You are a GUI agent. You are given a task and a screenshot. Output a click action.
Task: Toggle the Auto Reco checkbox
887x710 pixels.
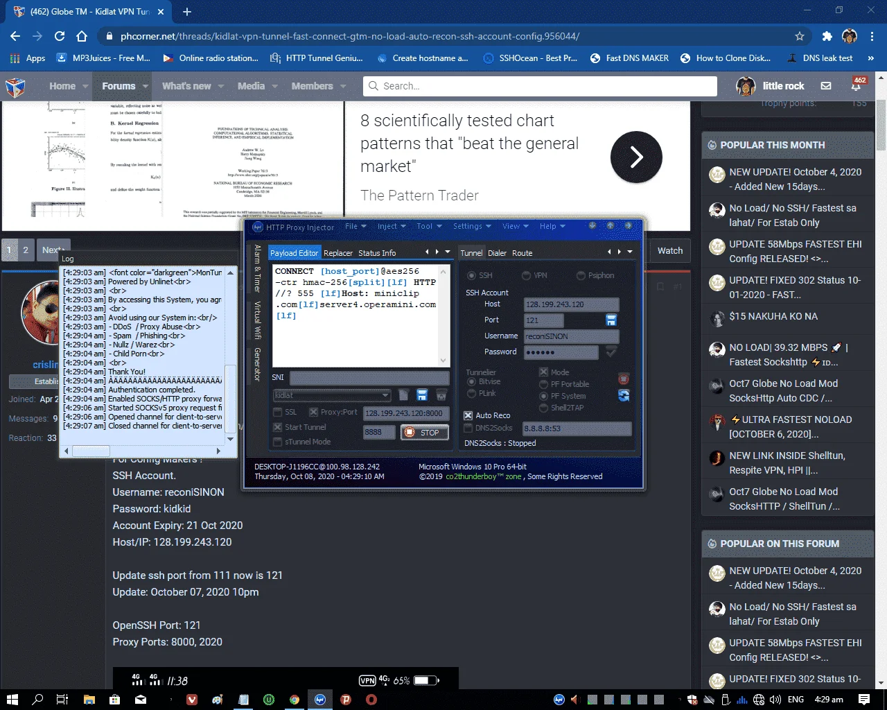(x=468, y=415)
